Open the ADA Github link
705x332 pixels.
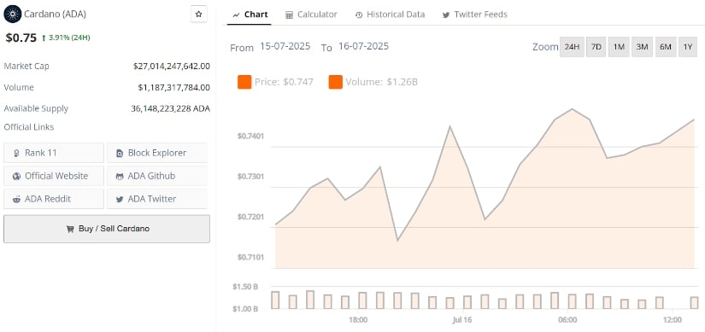[x=157, y=176]
